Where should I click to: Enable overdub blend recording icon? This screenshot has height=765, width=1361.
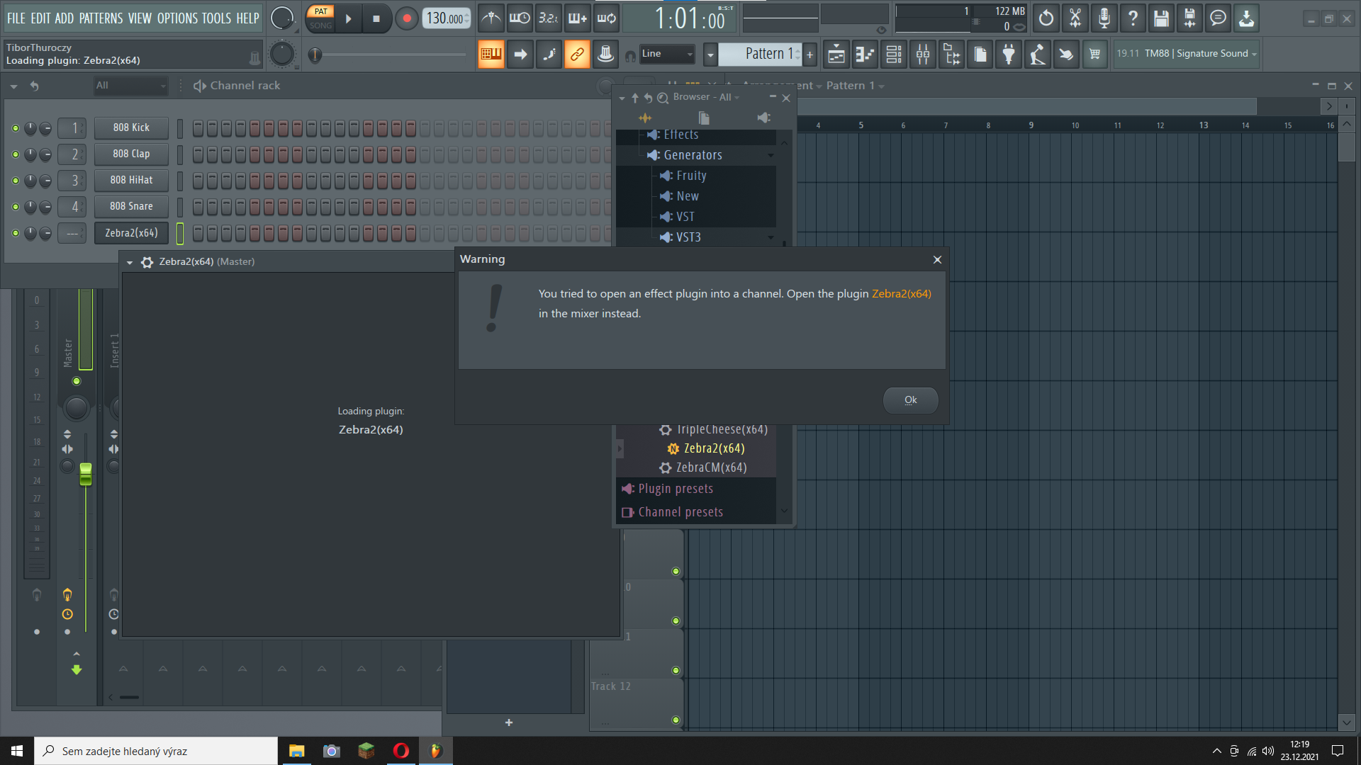pos(578,18)
